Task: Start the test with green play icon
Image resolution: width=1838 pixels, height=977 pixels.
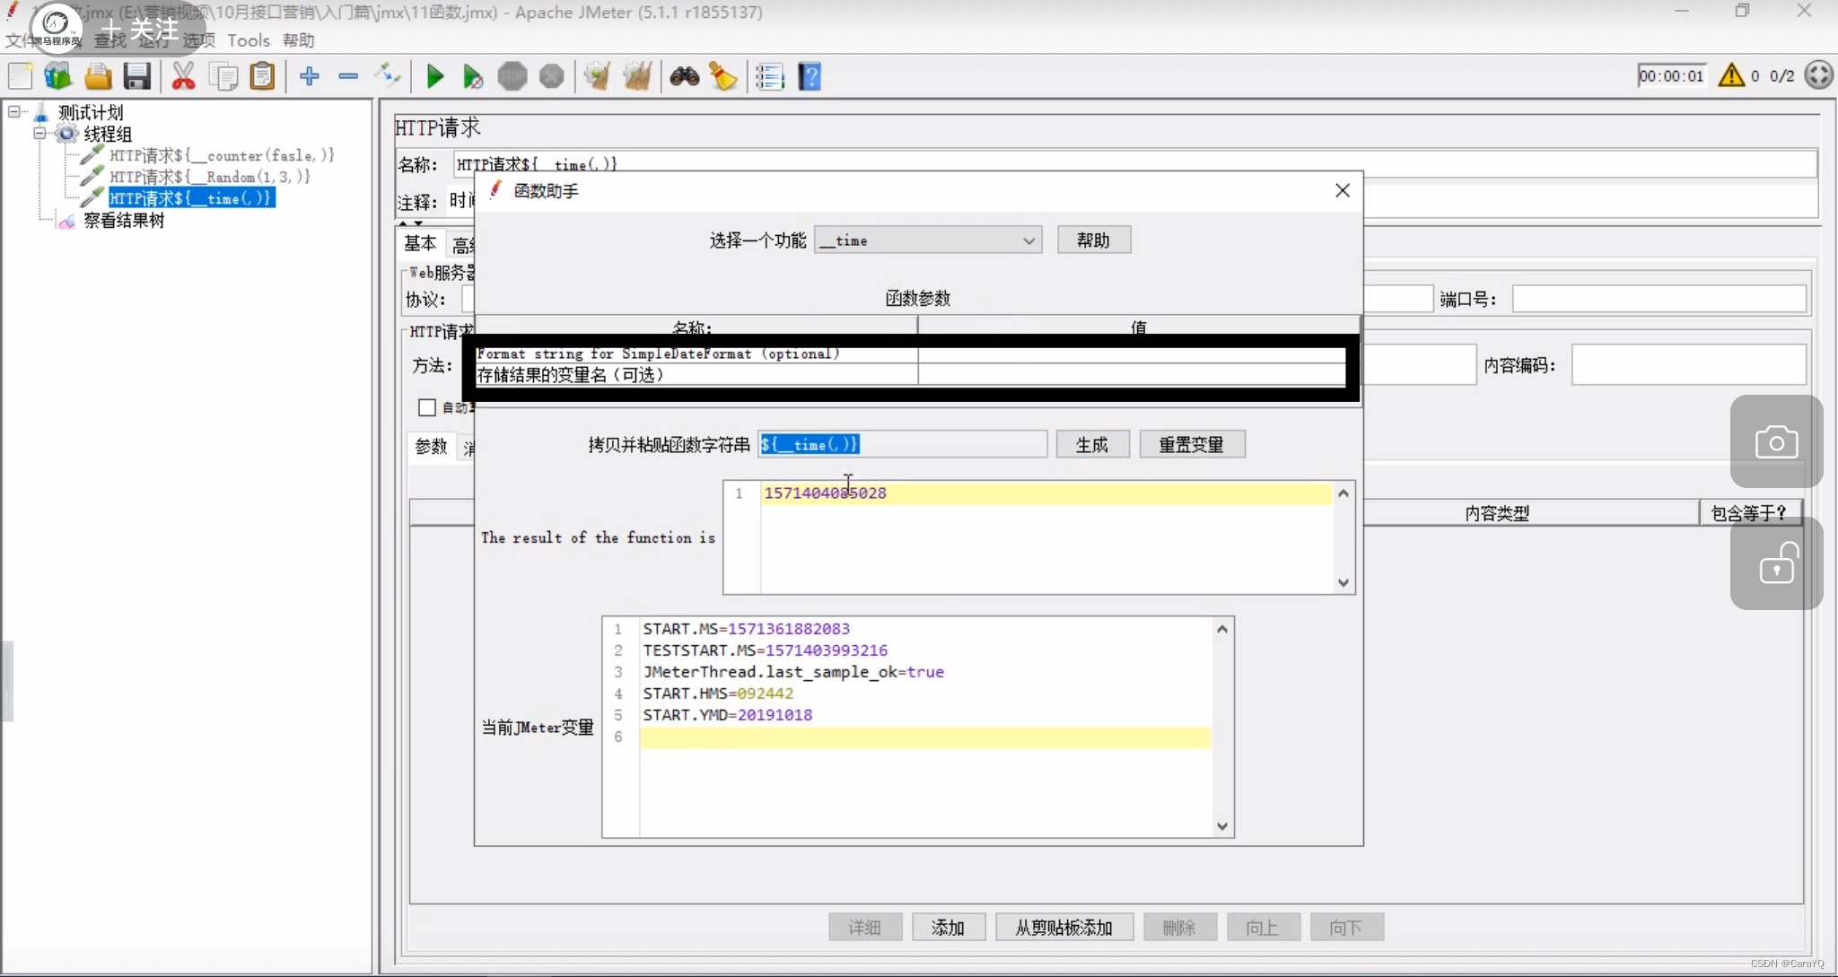Action: (x=435, y=76)
